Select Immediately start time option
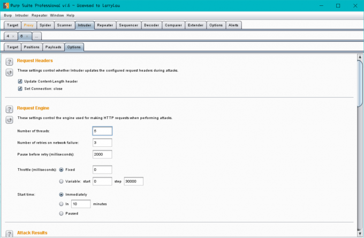This screenshot has height=238, width=364. pos(61,194)
